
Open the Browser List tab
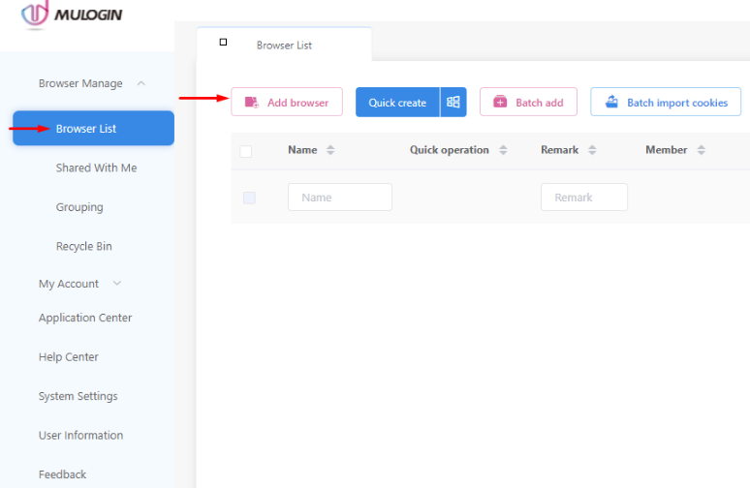[283, 45]
